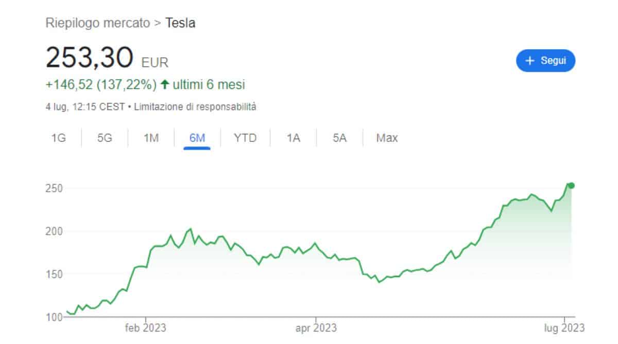Screen dimensions: 618x344
Task: Select the 1M time range tab
Action: (x=151, y=138)
